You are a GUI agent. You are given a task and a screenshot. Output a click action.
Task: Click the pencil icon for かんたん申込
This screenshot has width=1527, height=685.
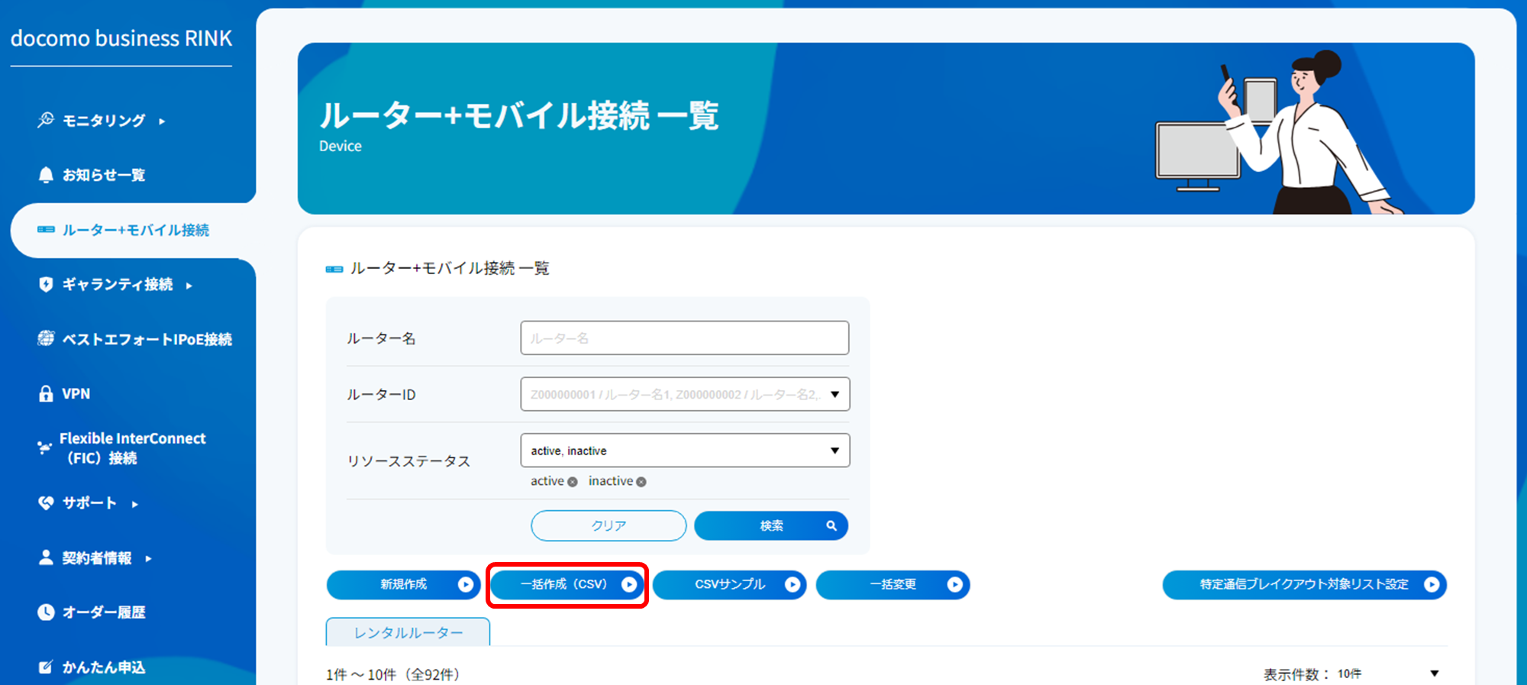(x=46, y=667)
